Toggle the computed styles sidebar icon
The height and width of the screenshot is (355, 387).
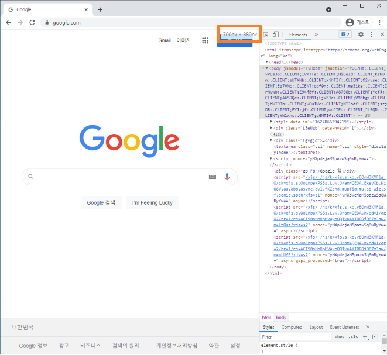(375, 337)
